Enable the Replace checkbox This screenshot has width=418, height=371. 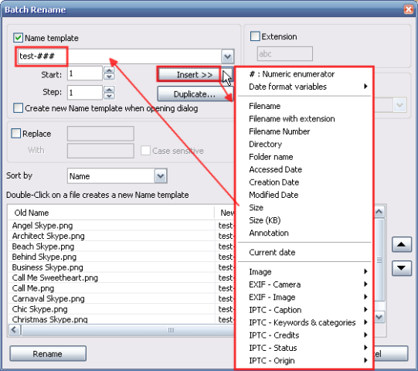click(x=15, y=133)
